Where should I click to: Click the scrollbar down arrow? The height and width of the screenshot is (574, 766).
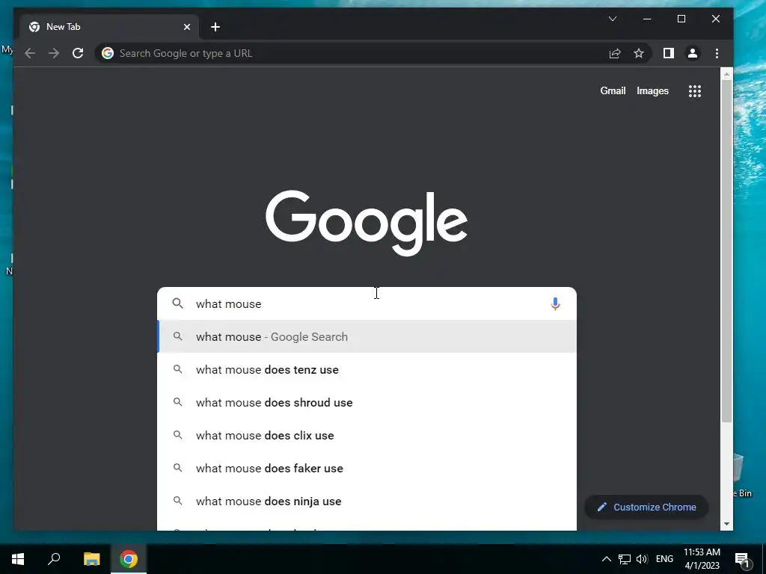(x=726, y=524)
